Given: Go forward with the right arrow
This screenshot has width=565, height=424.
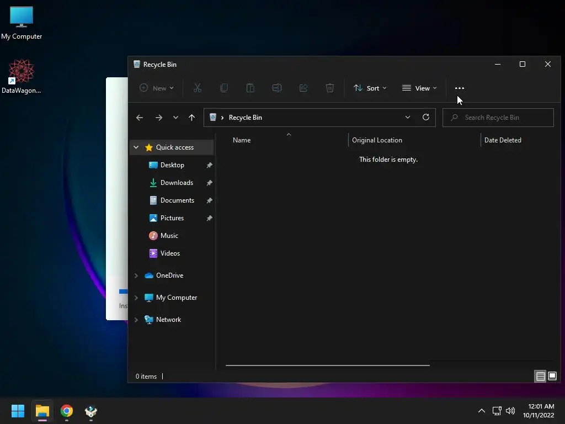Looking at the screenshot, I should click(x=158, y=118).
